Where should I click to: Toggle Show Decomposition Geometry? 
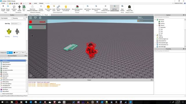tap(77, 8)
